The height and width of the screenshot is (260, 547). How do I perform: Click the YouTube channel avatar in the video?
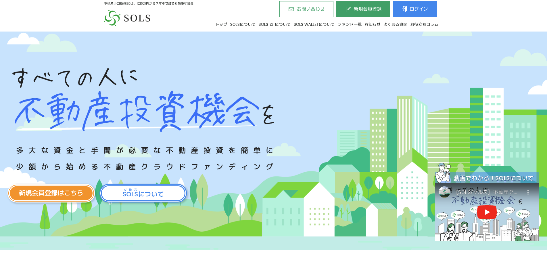[x=444, y=192]
